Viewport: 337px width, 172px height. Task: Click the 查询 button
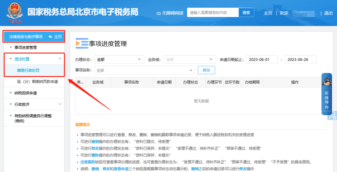206,70
